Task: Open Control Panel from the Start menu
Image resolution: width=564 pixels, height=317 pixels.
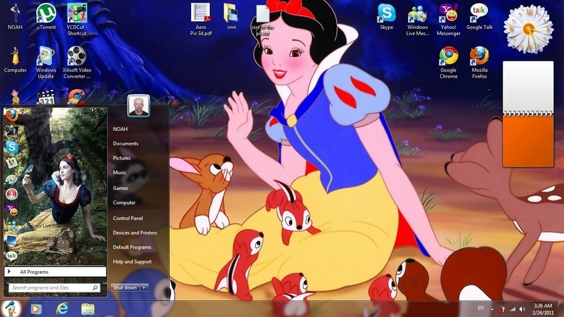Action: coord(128,218)
